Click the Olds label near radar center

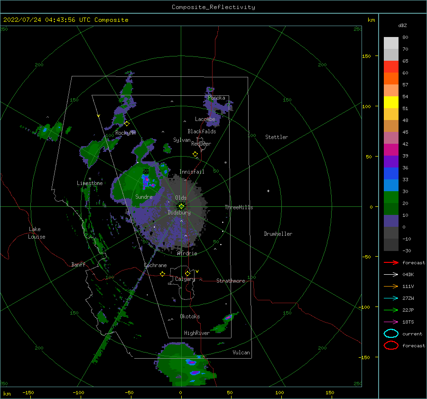point(181,198)
